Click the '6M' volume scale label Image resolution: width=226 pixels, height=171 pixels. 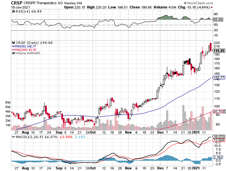8,102
